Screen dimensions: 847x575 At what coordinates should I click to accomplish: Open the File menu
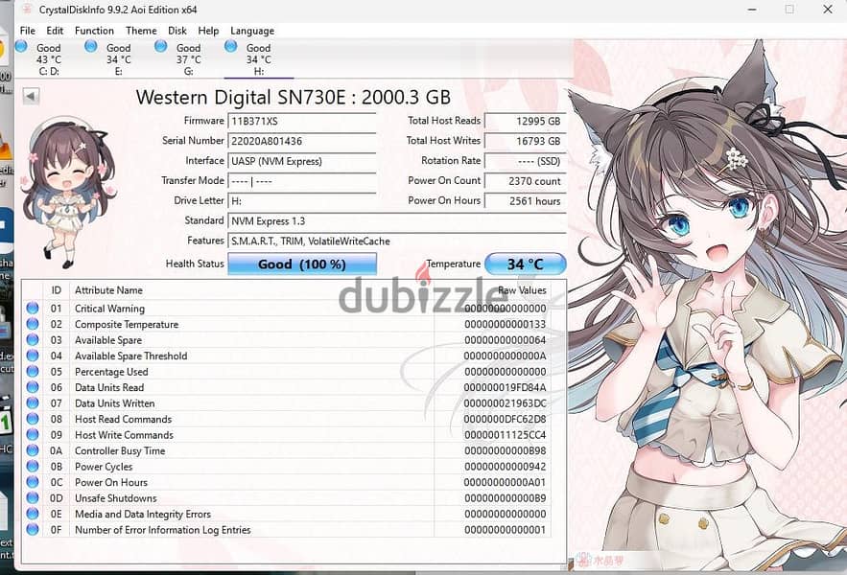27,31
